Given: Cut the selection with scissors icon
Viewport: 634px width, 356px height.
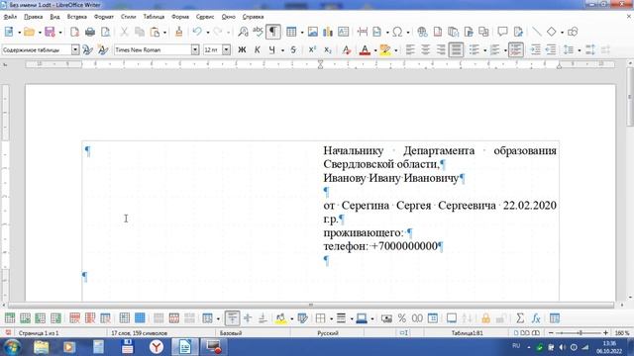Looking at the screenshot, I should click(125, 32).
